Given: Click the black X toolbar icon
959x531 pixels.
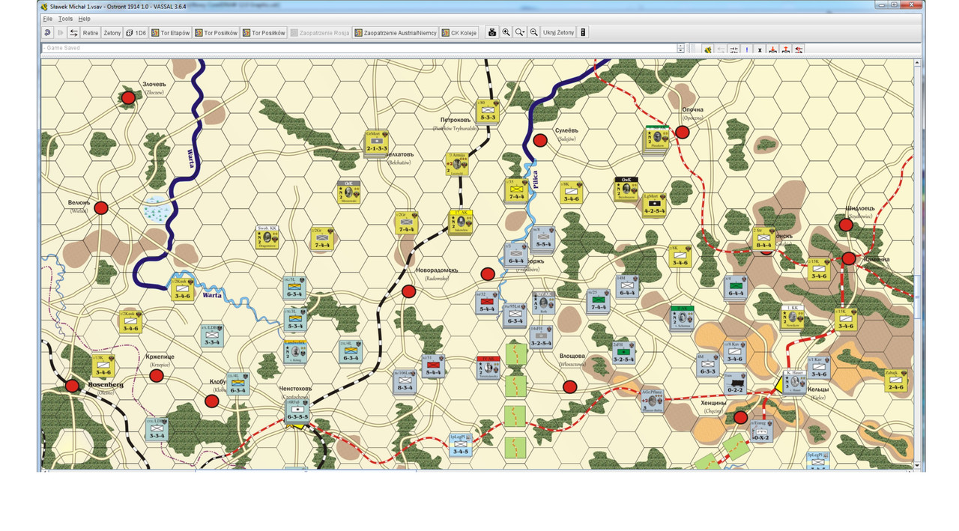Looking at the screenshot, I should (x=760, y=49).
